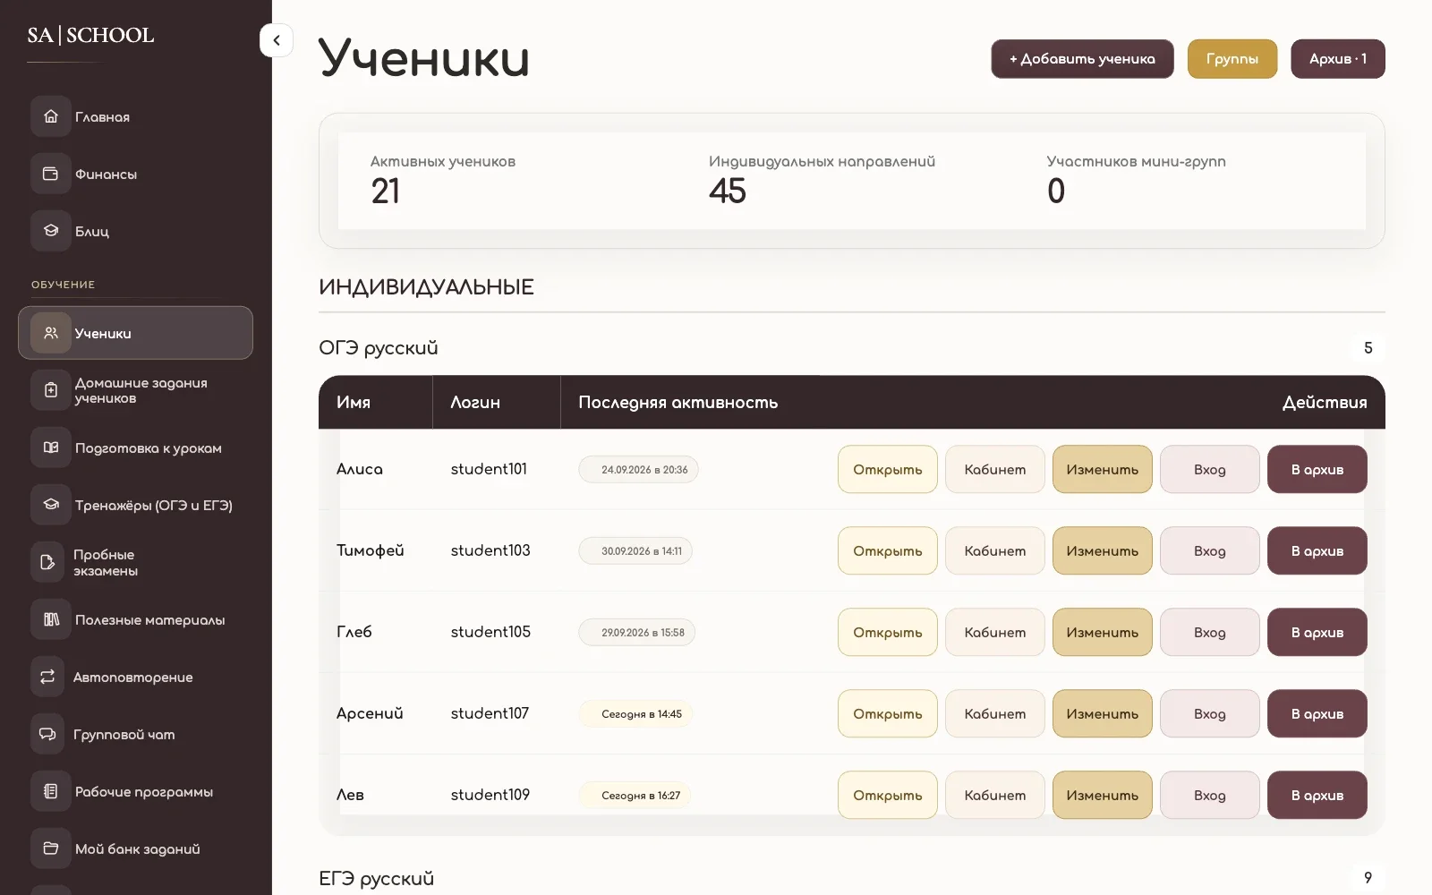Click the Подготовка к урокам book icon
Screen dimensions: 1432x895
click(x=51, y=447)
